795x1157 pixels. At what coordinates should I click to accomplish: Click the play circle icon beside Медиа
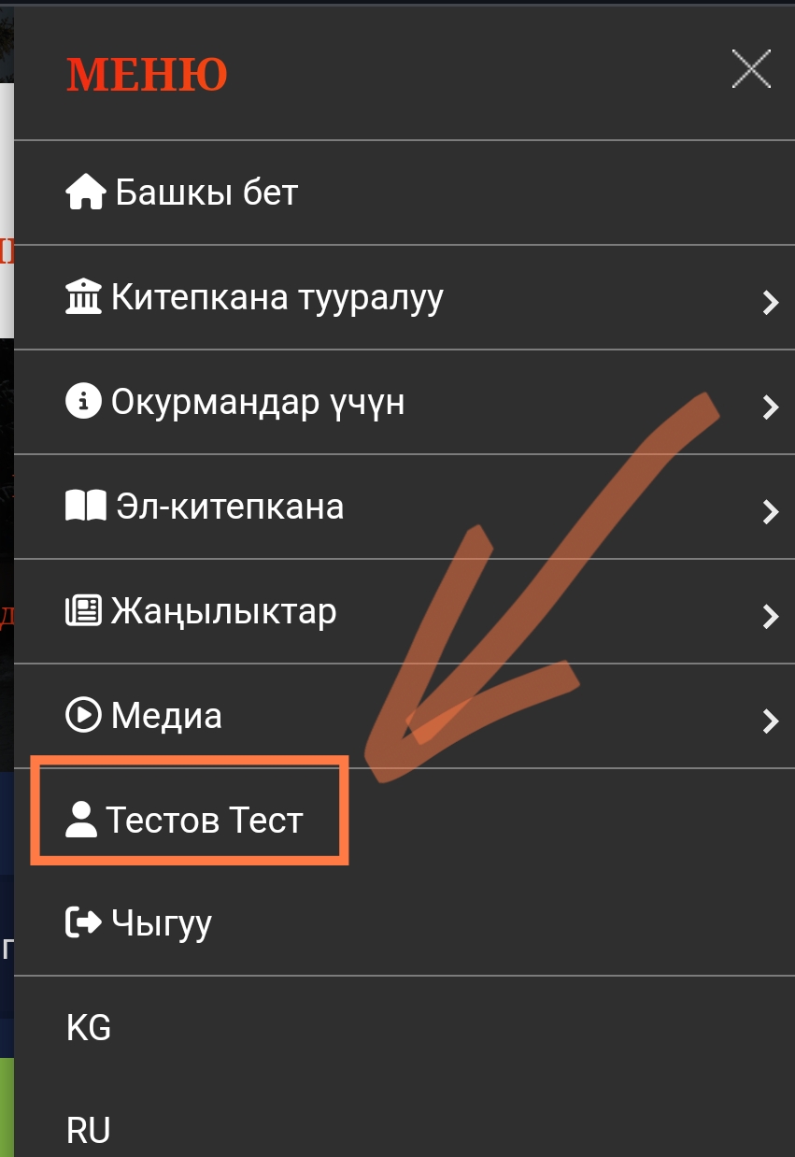coord(84,716)
